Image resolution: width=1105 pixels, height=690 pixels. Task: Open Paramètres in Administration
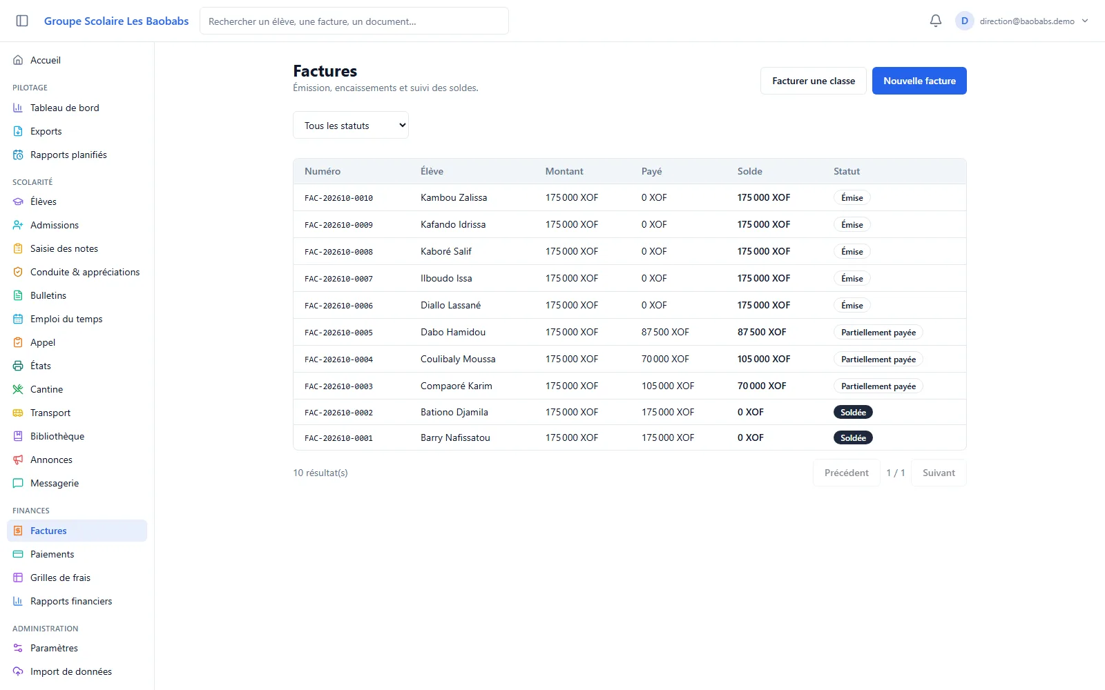pyautogui.click(x=77, y=648)
